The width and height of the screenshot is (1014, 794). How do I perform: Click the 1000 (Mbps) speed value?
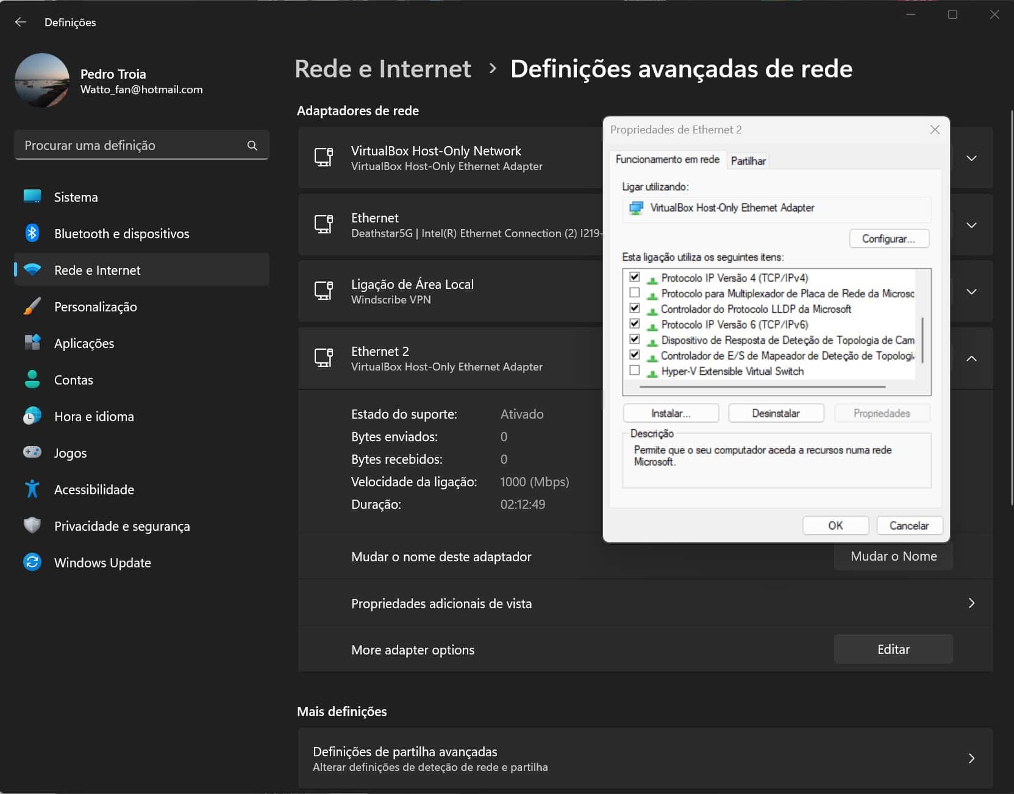coord(534,482)
